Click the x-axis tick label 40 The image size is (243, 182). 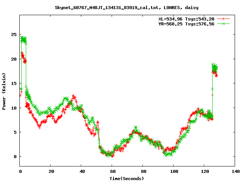point(82,171)
